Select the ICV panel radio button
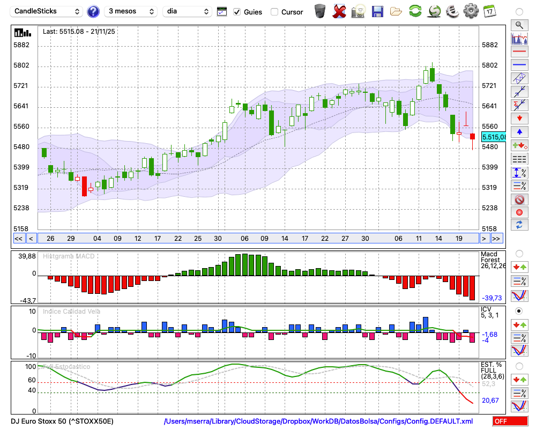The height and width of the screenshot is (429, 536). pos(519,311)
